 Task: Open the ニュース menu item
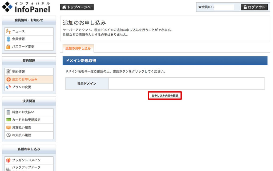tap(29, 31)
